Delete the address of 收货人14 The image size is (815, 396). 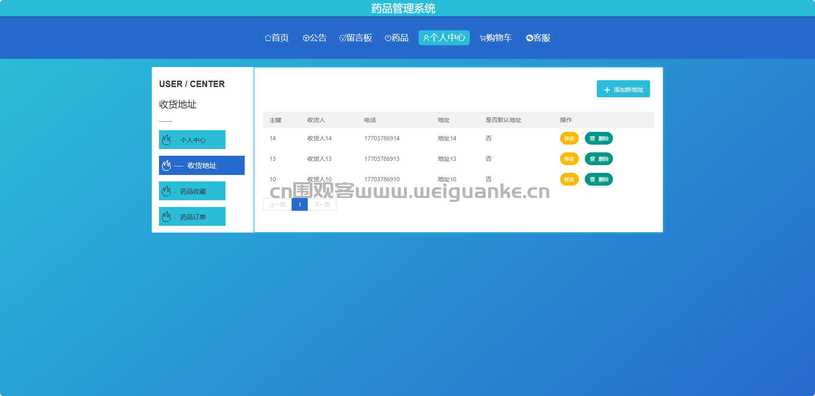pos(599,138)
